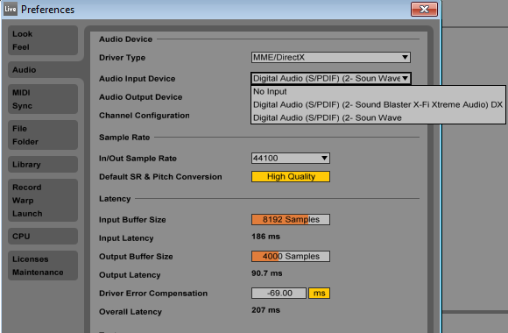Click the Channel Configuration label
The width and height of the screenshot is (508, 333).
tap(145, 116)
